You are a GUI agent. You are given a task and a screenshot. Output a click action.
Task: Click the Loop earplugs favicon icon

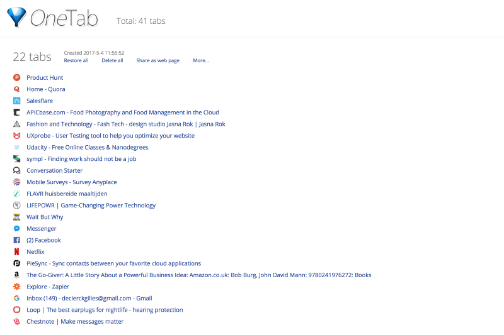[x=17, y=310]
